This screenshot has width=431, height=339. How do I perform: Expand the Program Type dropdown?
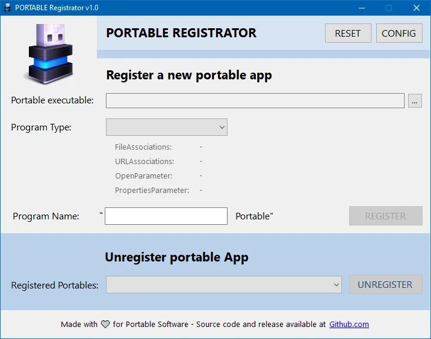coord(167,127)
